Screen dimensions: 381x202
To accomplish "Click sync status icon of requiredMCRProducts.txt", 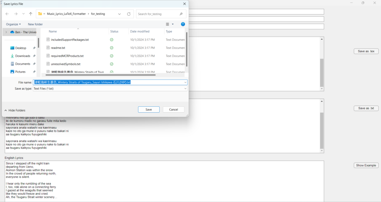I will click(x=112, y=56).
